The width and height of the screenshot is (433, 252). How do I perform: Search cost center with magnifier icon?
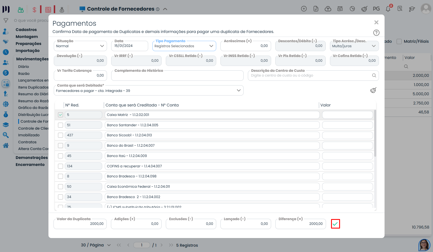pyautogui.click(x=374, y=75)
